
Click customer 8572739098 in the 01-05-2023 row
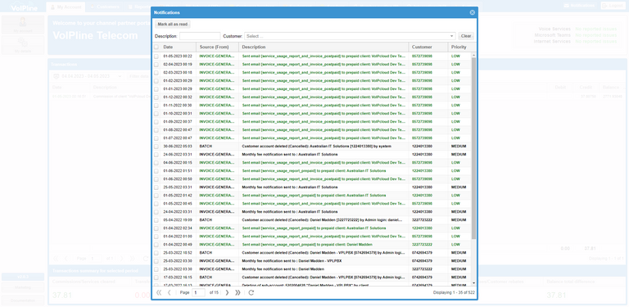[422, 56]
